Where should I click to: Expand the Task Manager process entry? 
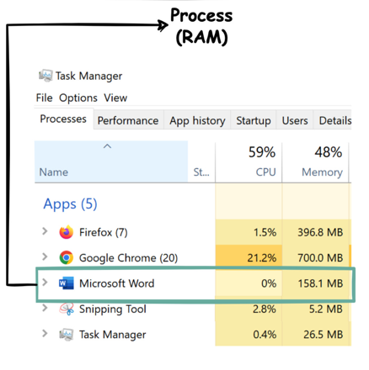45,334
